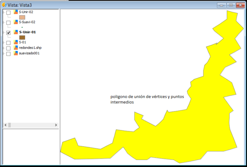Enable the S-Unir-02 layer checkbox
The image size is (247, 167).
(x=8, y=12)
